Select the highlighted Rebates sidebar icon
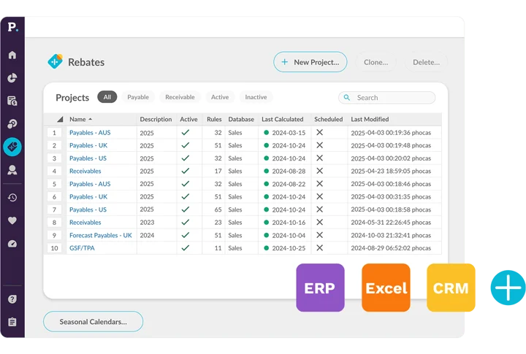 pos(12,147)
